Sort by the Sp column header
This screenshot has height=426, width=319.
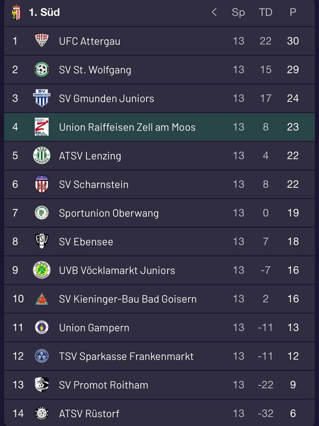(238, 12)
